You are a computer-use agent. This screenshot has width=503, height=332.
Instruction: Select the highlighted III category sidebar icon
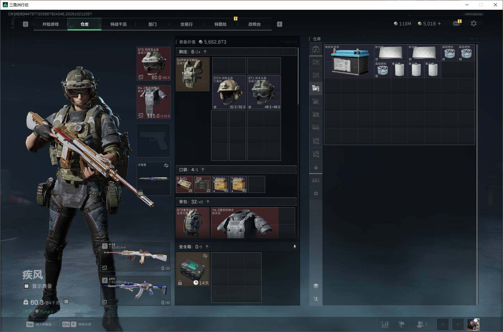pos(316,88)
